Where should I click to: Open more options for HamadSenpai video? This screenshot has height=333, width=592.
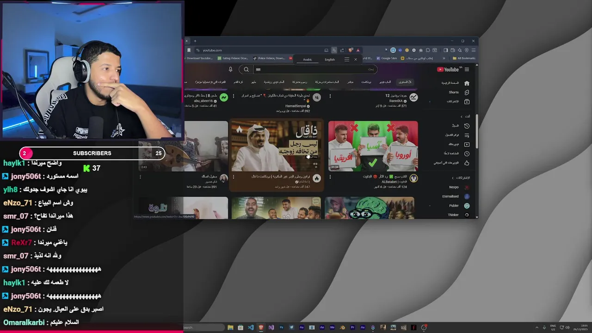pyautogui.click(x=233, y=96)
